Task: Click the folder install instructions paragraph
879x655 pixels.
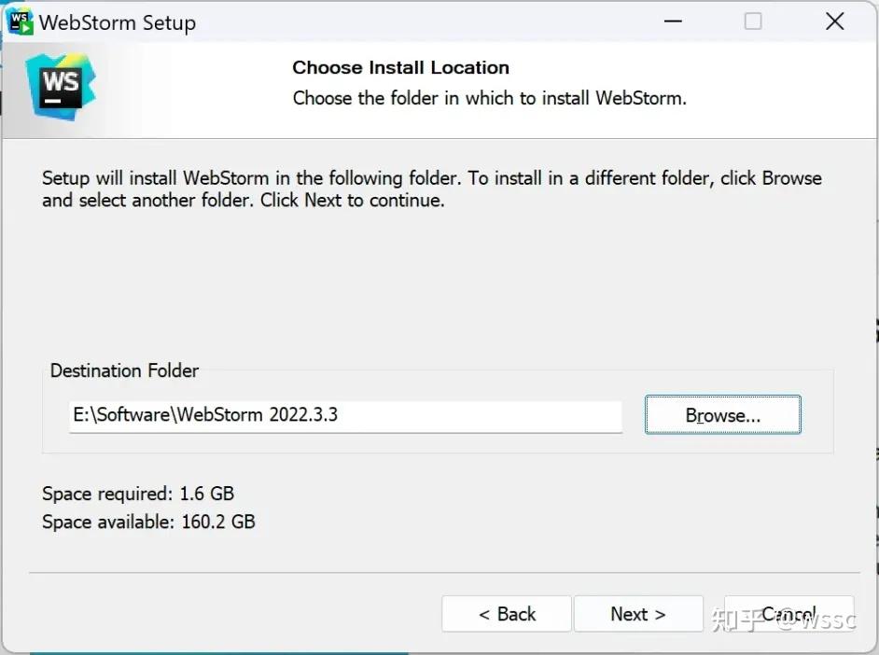Action: pos(432,188)
